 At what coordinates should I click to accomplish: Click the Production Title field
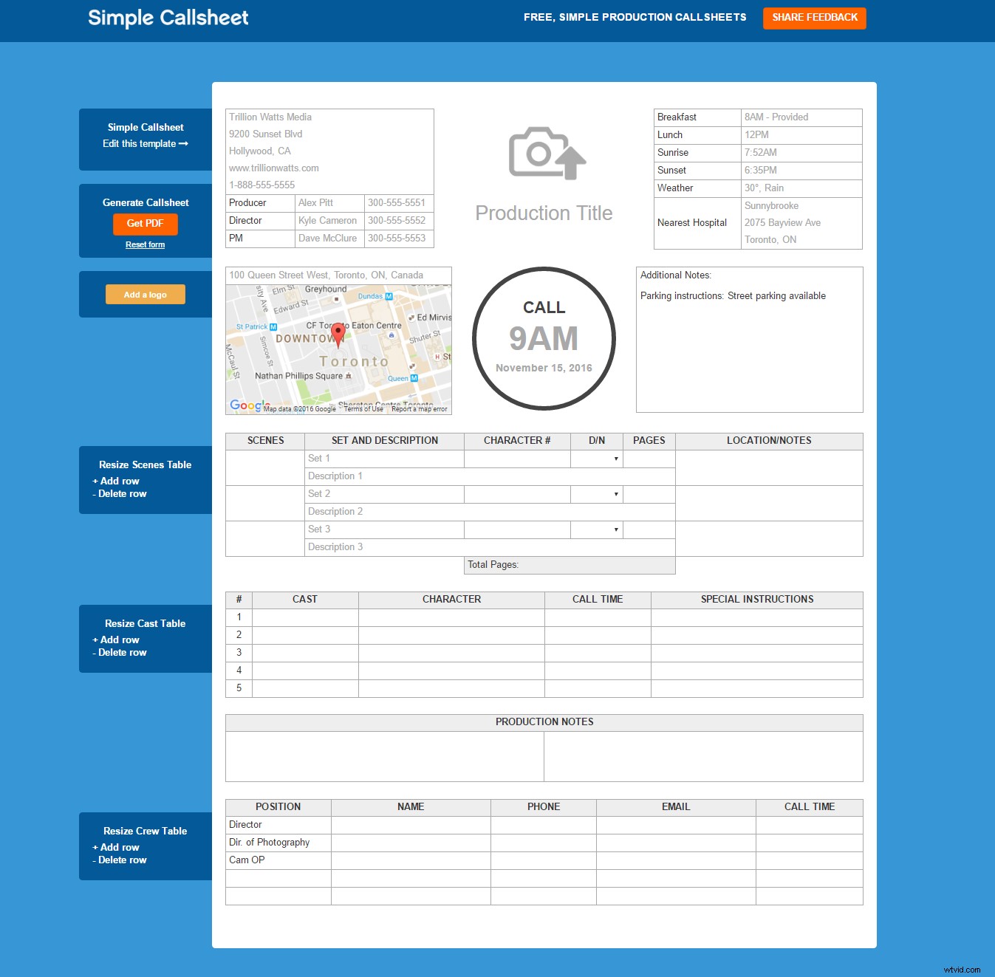point(544,213)
